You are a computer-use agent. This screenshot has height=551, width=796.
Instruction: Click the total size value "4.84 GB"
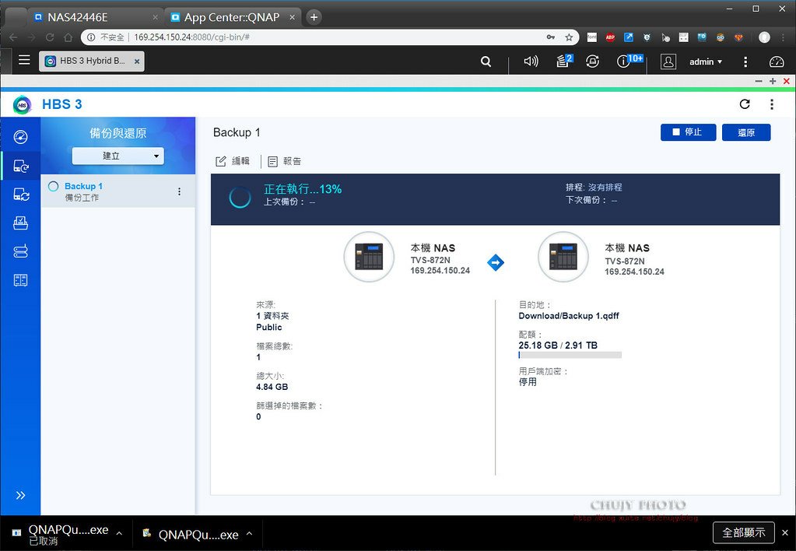coord(272,387)
